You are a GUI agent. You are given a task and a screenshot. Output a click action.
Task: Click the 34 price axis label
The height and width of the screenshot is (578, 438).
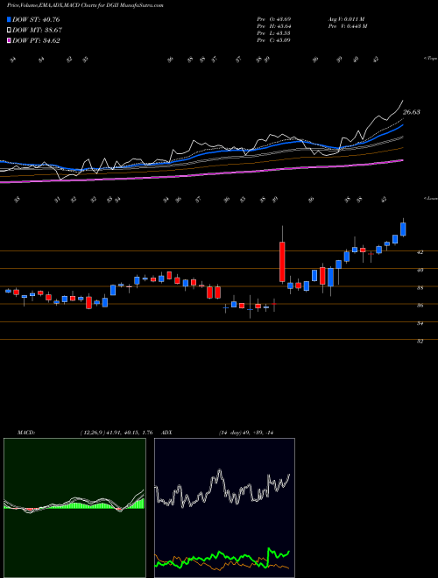tap(420, 323)
